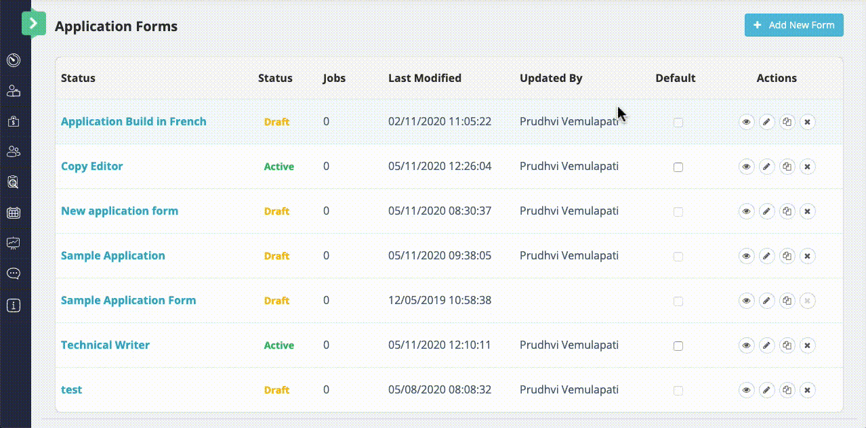866x428 pixels.
Task: Check the Default box for Copy Editor
Action: [x=678, y=167]
